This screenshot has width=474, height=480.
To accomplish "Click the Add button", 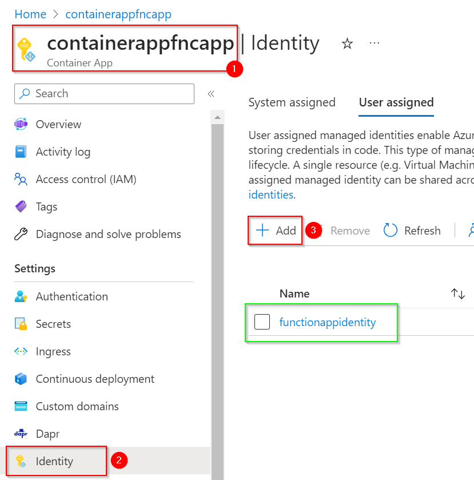I will [276, 231].
